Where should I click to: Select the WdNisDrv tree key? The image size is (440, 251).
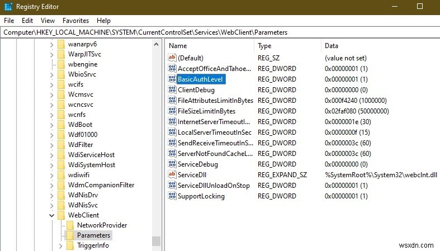click(x=83, y=195)
